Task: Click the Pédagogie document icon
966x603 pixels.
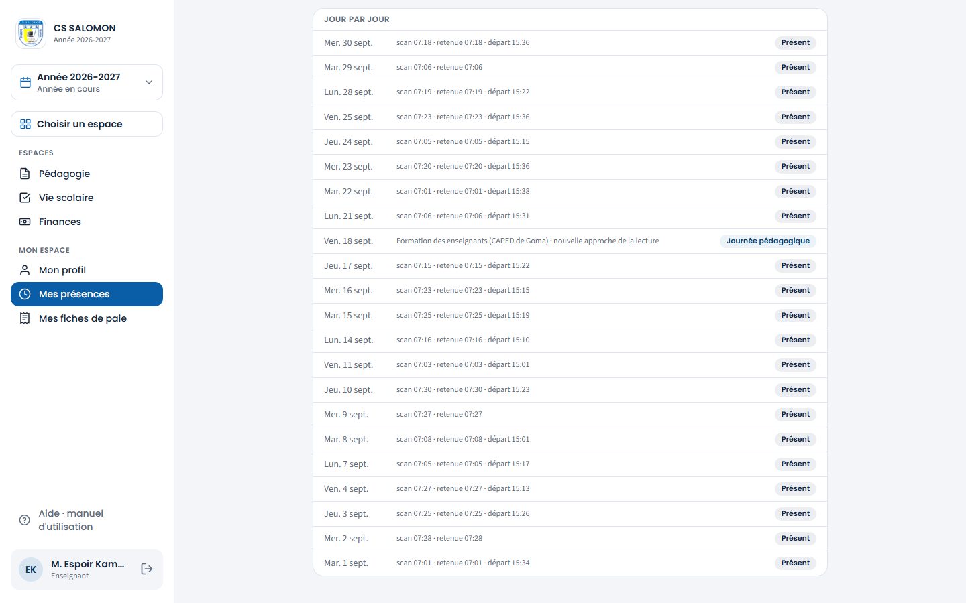Action: click(x=25, y=174)
